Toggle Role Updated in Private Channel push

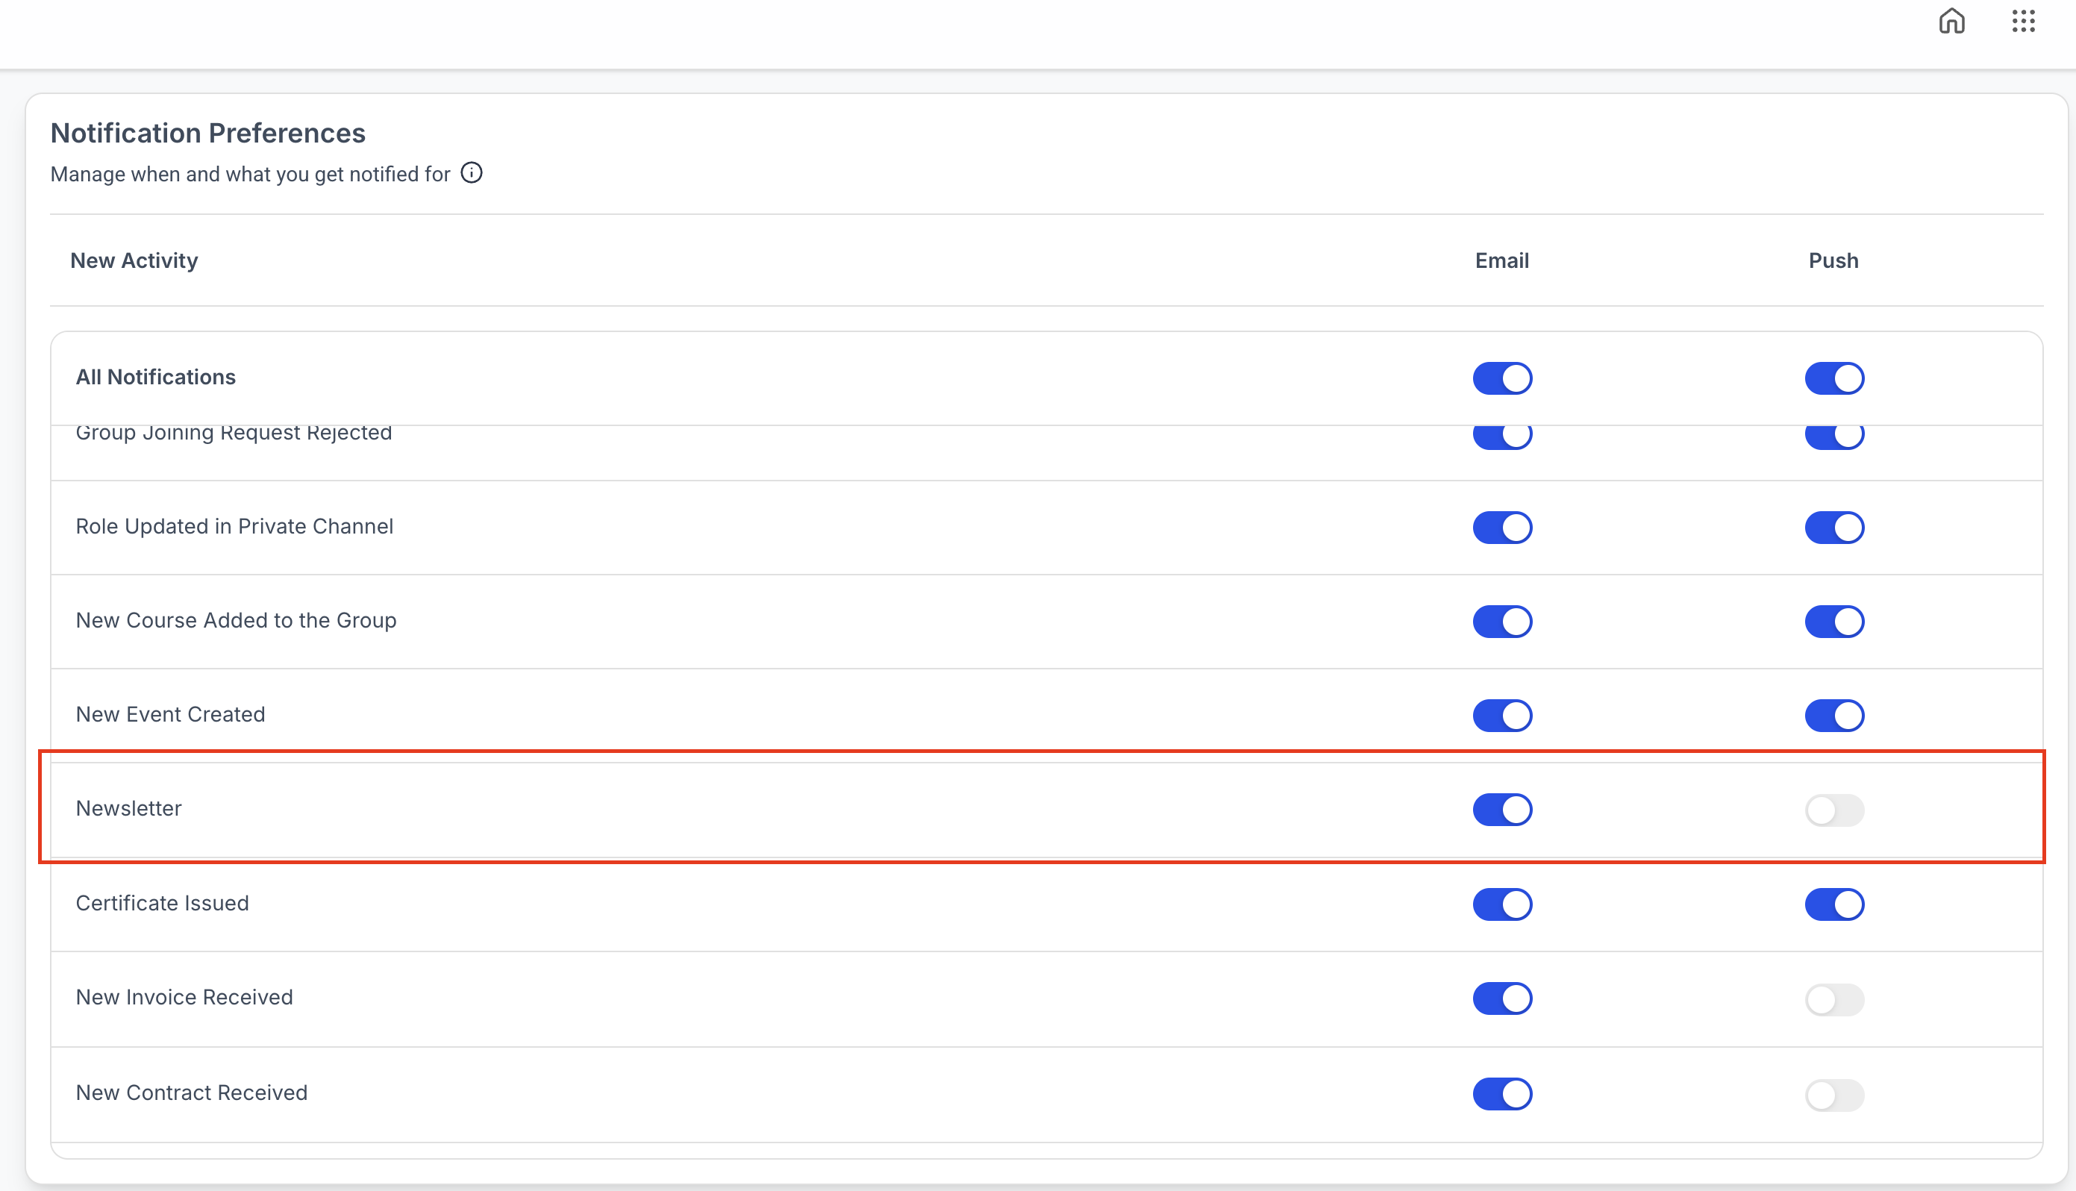click(1834, 528)
